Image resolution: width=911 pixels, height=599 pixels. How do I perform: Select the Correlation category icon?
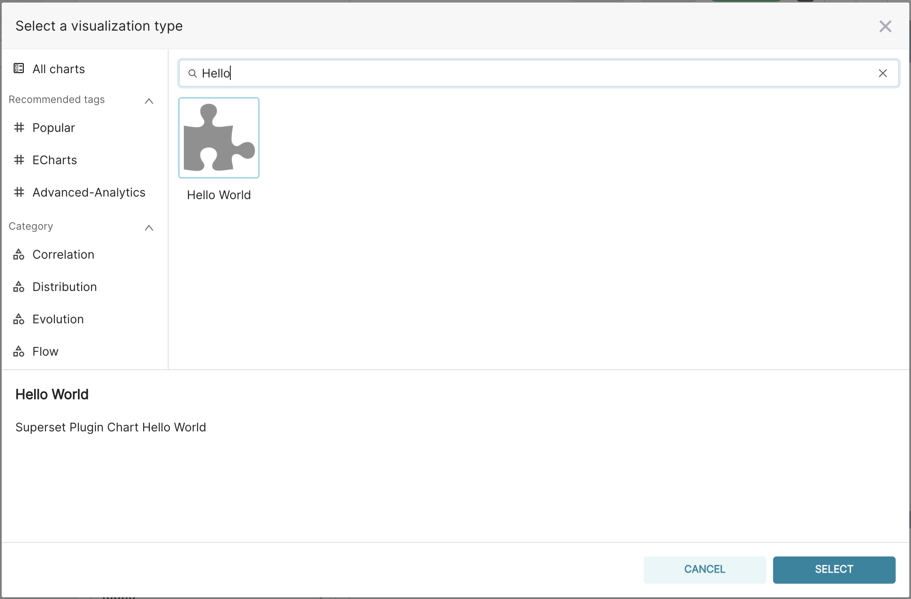(19, 254)
